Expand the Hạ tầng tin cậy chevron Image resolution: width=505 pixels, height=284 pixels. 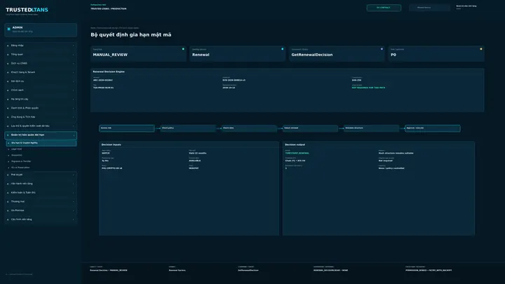click(x=74, y=99)
